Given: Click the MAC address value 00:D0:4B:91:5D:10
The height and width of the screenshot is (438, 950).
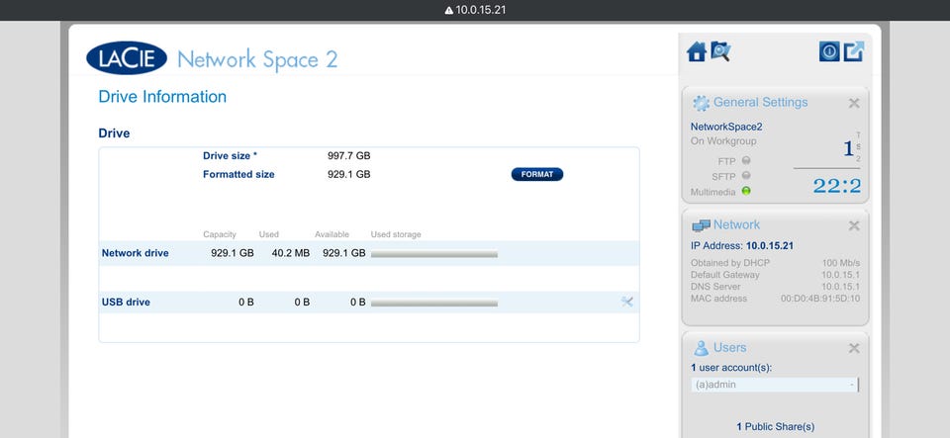Looking at the screenshot, I should coord(820,299).
